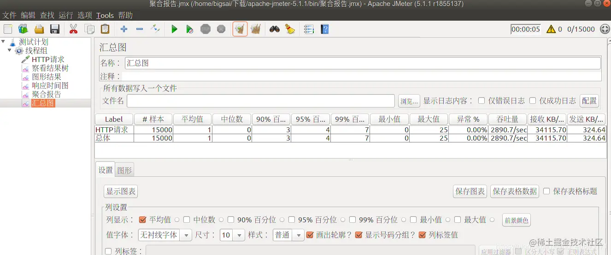Click the Toggle element enable icon
611x255 pixels.
pyautogui.click(x=155, y=29)
